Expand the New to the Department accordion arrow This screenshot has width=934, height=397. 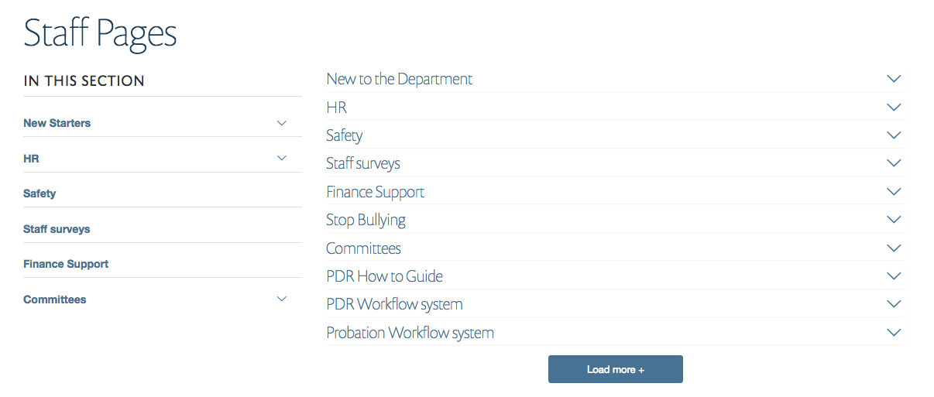point(894,79)
